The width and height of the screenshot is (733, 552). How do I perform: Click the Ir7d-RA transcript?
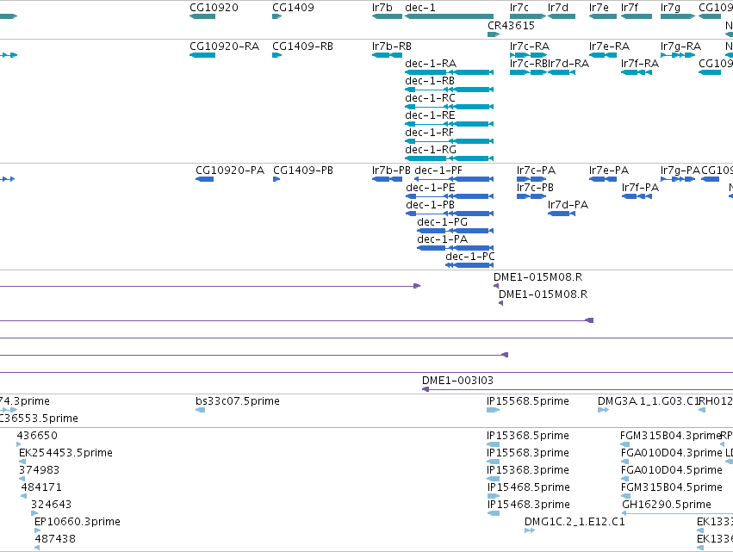562,72
